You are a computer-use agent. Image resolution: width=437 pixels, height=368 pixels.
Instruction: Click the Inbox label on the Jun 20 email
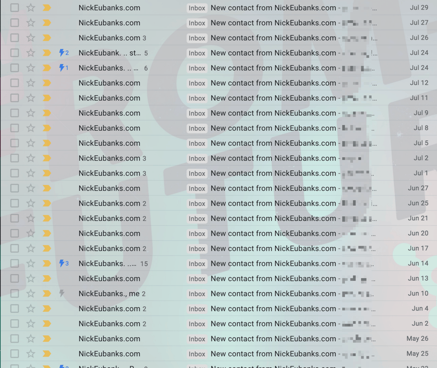[197, 233]
